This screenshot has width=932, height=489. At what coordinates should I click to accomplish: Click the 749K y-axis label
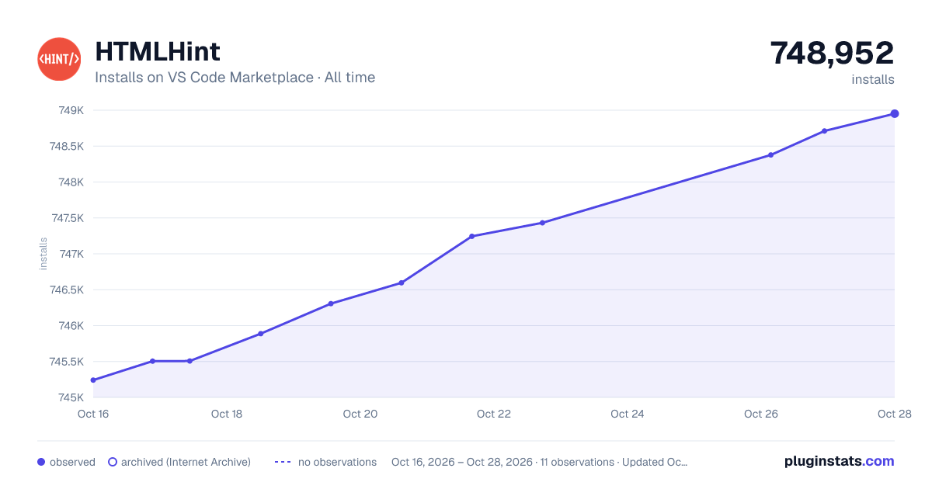[71, 110]
